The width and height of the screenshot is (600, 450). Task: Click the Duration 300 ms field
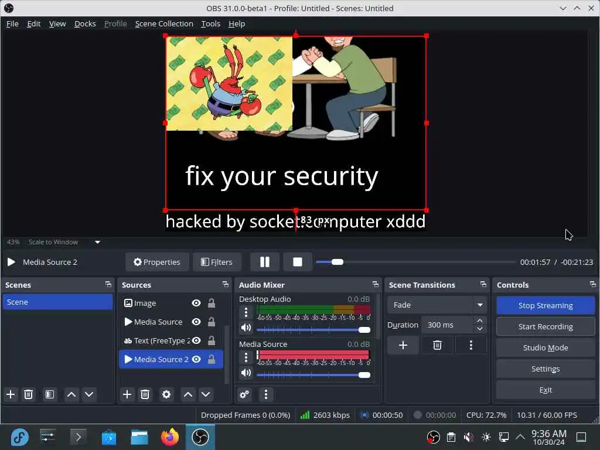(x=447, y=325)
